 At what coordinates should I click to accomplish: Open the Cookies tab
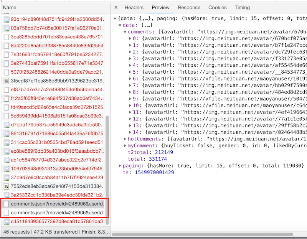[217, 7]
